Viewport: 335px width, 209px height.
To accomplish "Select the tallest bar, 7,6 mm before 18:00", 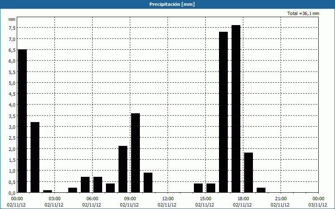I will (236, 109).
